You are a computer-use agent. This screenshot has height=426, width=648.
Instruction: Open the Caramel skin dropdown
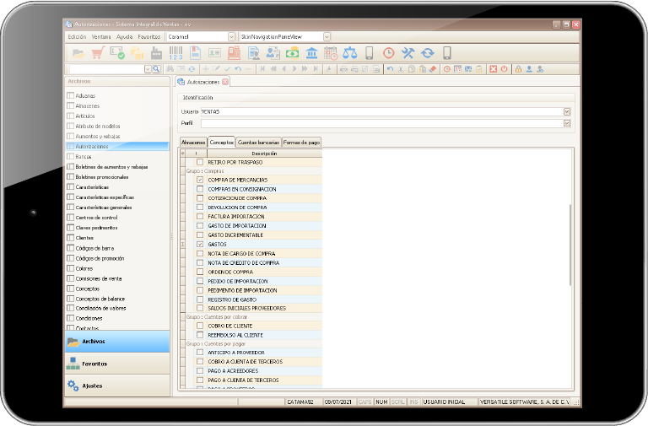point(231,37)
